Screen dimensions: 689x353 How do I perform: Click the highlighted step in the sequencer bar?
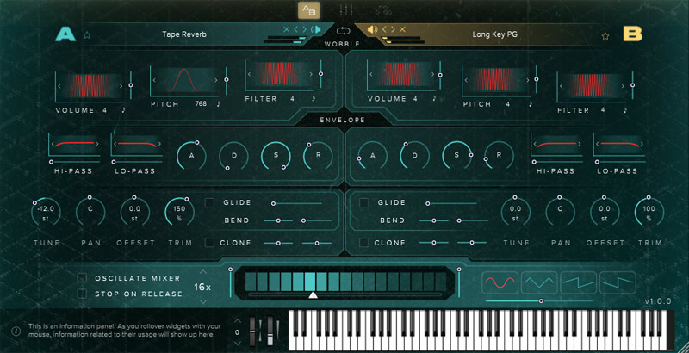coord(310,282)
